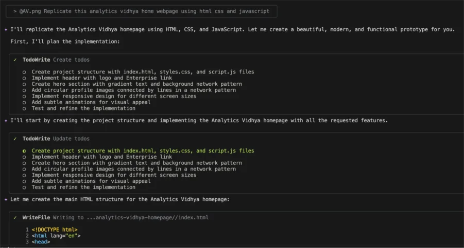464x248 pixels.
Task: Click the sparkle icon beside "Let me create the main"
Action: (x=5, y=199)
